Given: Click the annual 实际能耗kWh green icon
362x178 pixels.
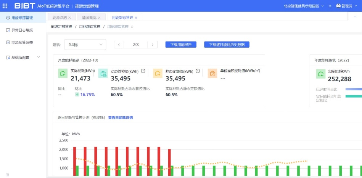Looking at the screenshot, I should [321, 74].
